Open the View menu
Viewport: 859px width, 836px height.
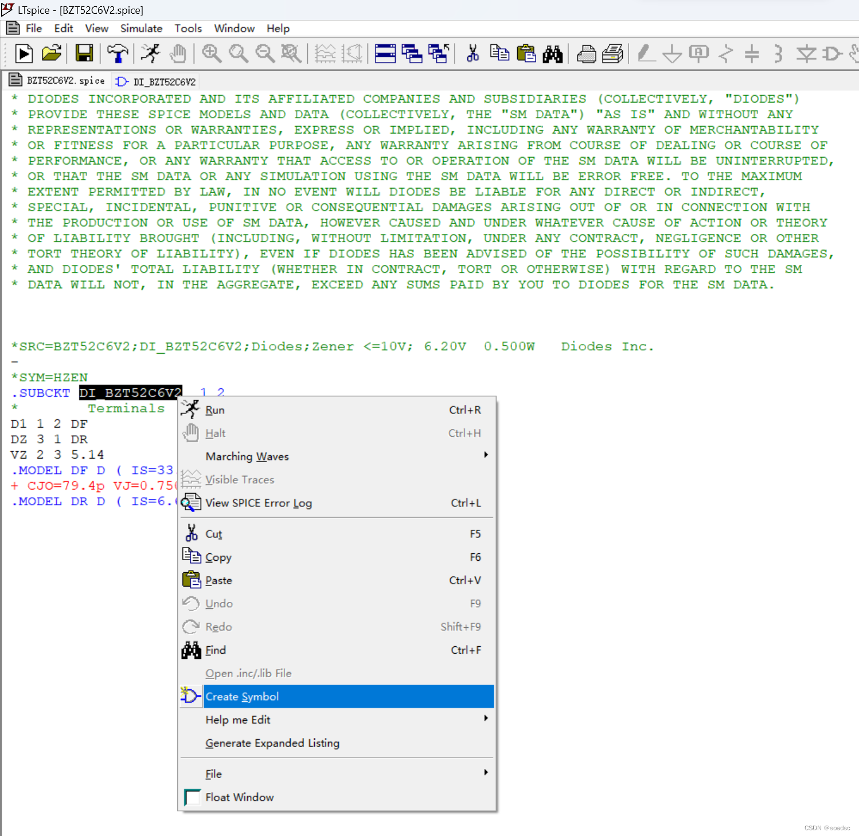(x=96, y=28)
